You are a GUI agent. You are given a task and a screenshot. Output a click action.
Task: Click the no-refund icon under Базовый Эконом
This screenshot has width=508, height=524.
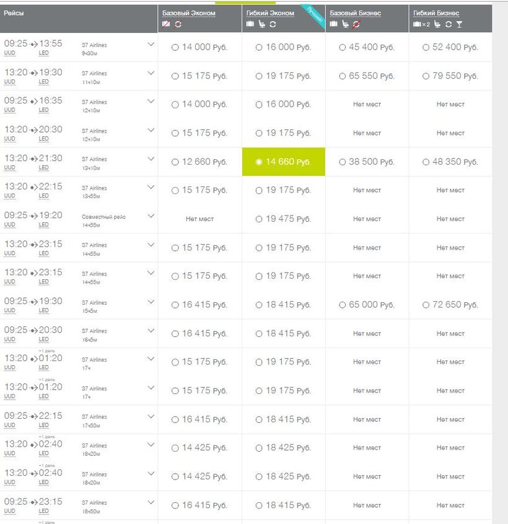pos(178,24)
